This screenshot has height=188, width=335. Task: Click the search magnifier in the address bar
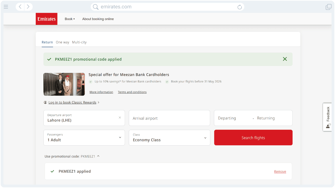coord(95,7)
